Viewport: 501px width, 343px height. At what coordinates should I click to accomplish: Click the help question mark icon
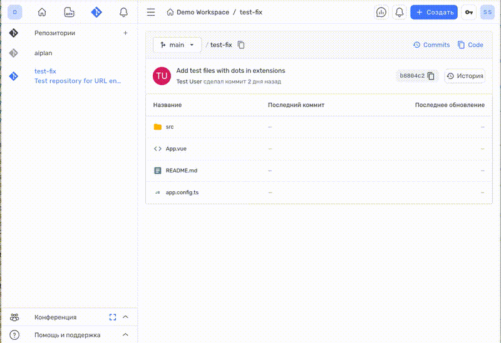click(14, 335)
